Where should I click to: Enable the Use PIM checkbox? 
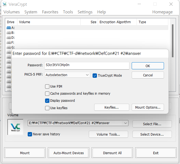[x=47, y=87]
